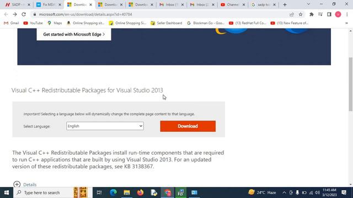Open the Windows Start menu
Viewport: 353px width, 198px height.
pyautogui.click(x=7, y=193)
